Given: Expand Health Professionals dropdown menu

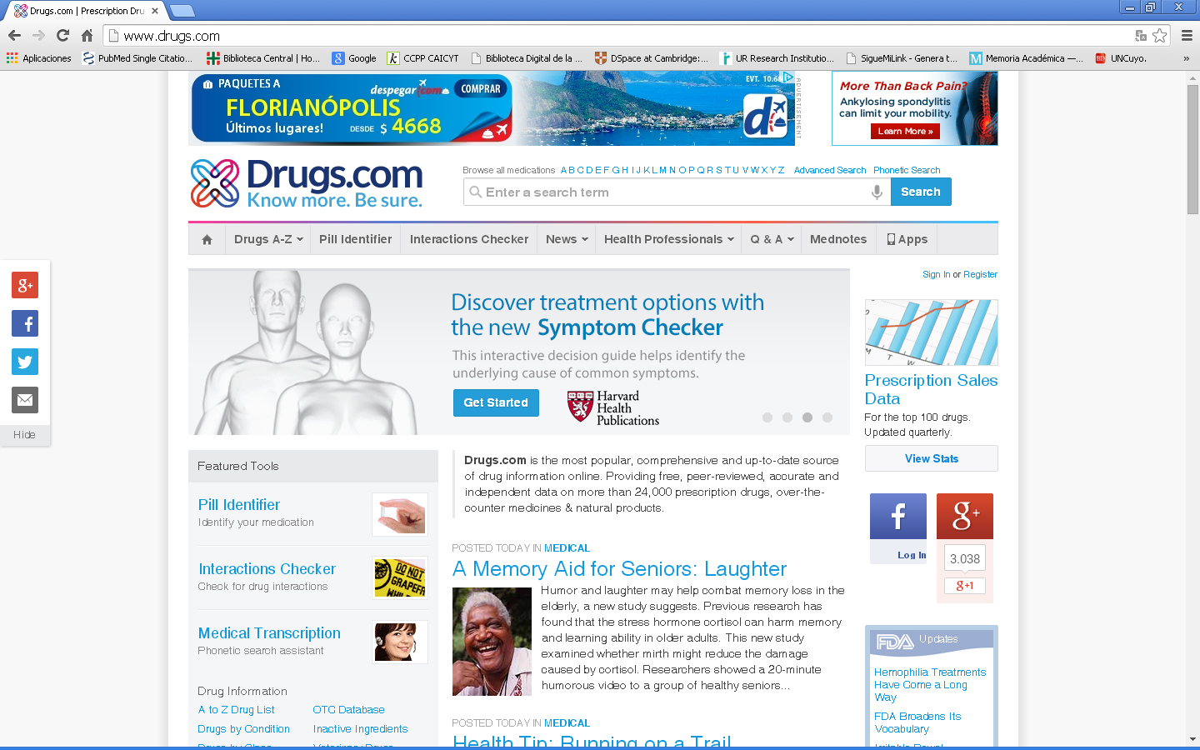Looking at the screenshot, I should pyautogui.click(x=669, y=239).
